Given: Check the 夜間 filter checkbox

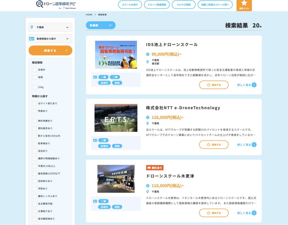Looking at the screenshot, I should [x=34, y=77].
